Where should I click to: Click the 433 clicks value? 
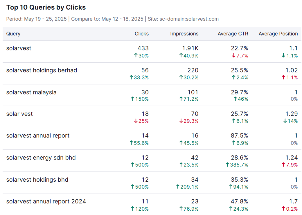(x=143, y=48)
